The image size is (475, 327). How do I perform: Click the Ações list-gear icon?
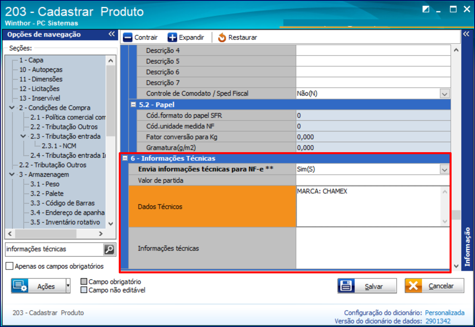pos(20,286)
